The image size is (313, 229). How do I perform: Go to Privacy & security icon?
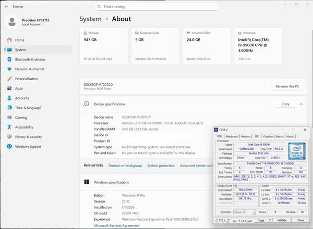click(9, 136)
